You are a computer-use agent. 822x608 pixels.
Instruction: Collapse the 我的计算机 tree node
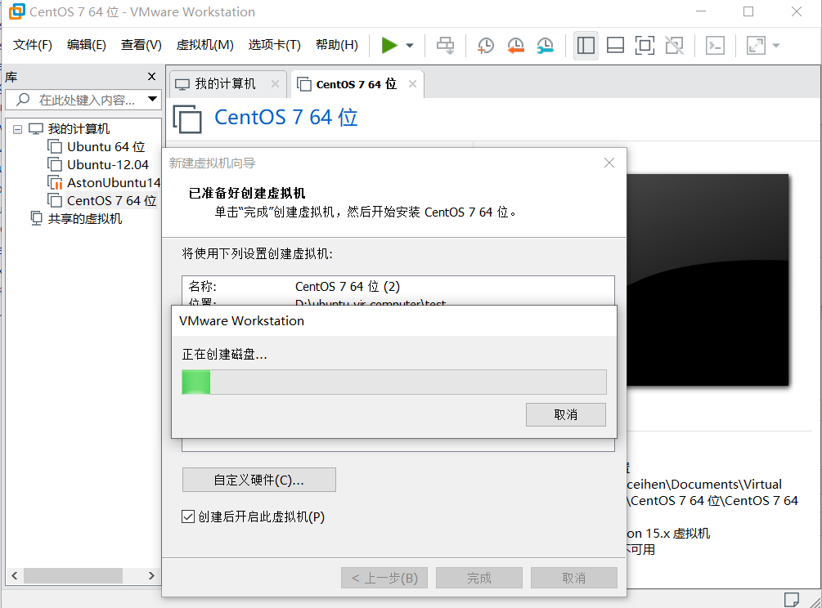coord(17,129)
